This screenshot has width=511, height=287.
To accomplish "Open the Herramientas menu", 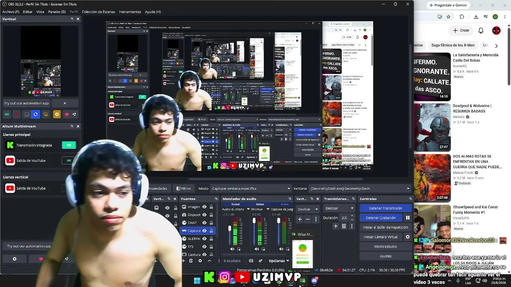I will (x=130, y=12).
